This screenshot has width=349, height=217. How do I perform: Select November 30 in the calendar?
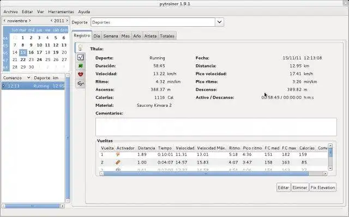[32, 67]
